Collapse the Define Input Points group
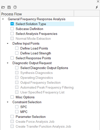Viewport: 100px width, 130px height. [x=8, y=43]
